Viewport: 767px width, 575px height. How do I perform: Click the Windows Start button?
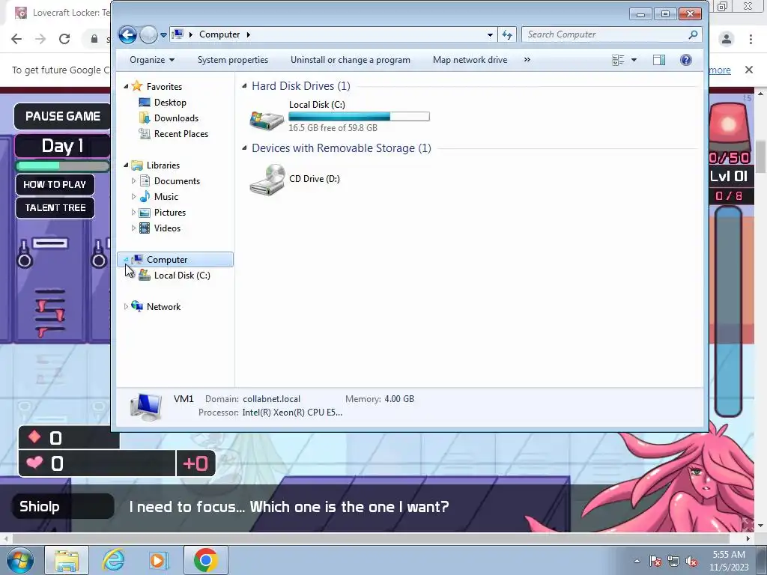[x=20, y=560]
